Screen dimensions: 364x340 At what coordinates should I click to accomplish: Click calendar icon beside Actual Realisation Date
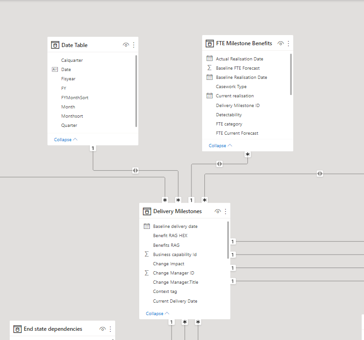(210, 59)
